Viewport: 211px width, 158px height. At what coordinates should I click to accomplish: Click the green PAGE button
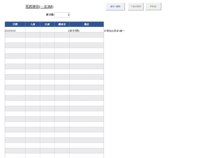click(154, 7)
